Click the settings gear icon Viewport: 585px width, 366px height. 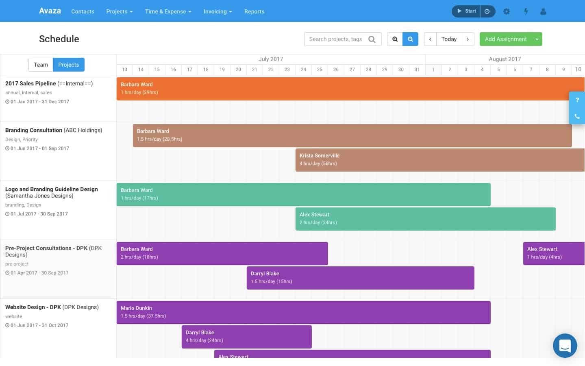coord(506,11)
